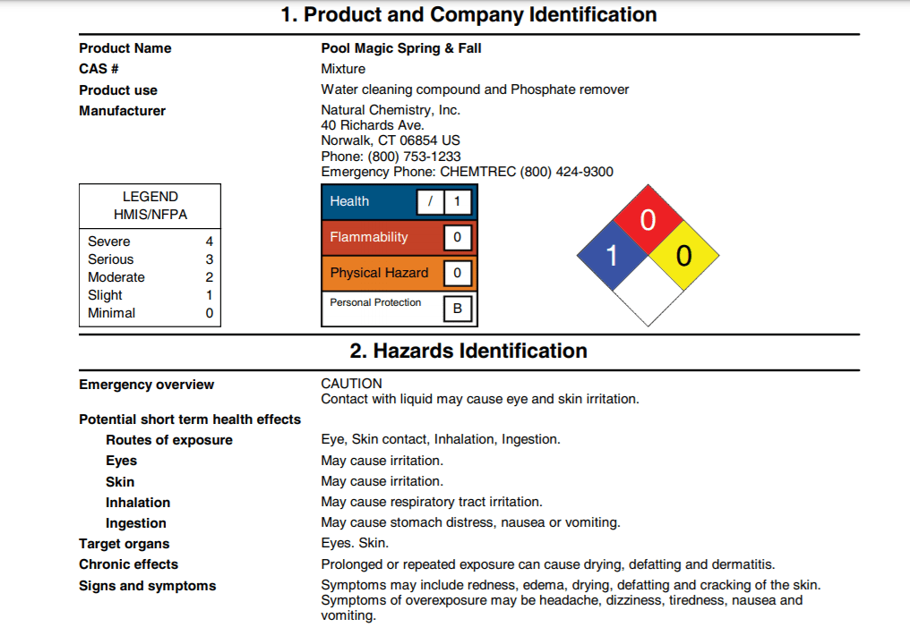Click 'Water cleaning compound and Phosphate remover' text
The image size is (910, 627).
coord(475,89)
